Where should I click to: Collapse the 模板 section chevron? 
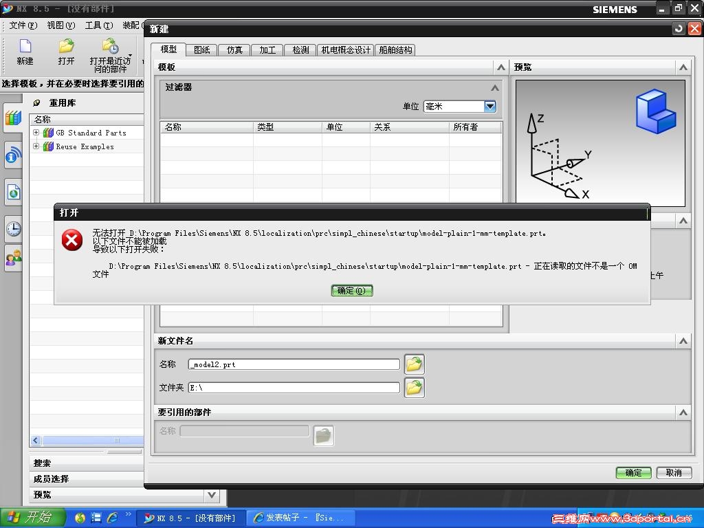[x=500, y=67]
